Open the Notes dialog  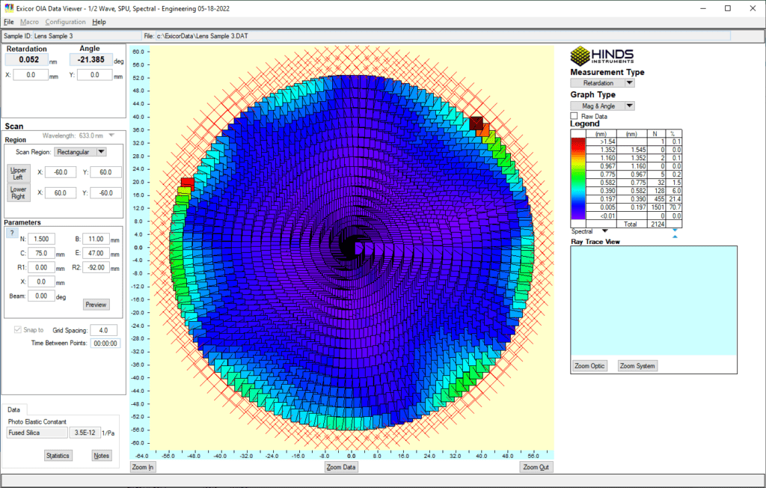pos(101,455)
